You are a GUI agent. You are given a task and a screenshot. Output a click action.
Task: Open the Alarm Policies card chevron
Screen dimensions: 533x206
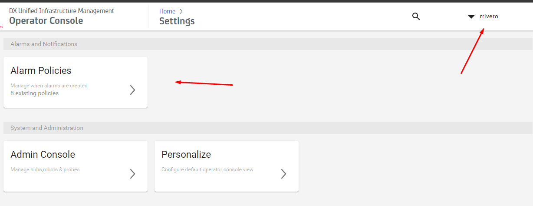133,90
